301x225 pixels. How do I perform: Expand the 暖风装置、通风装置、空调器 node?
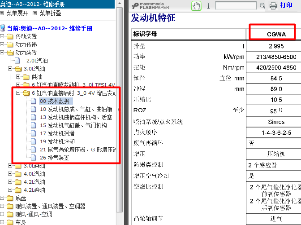pos(2,206)
